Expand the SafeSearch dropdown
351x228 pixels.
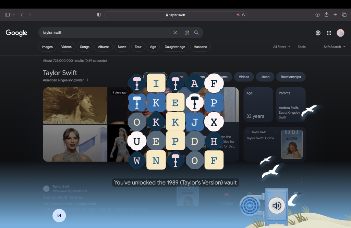pos(335,47)
